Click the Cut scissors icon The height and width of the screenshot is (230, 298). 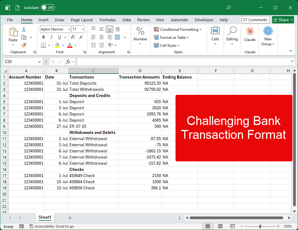[24, 29]
